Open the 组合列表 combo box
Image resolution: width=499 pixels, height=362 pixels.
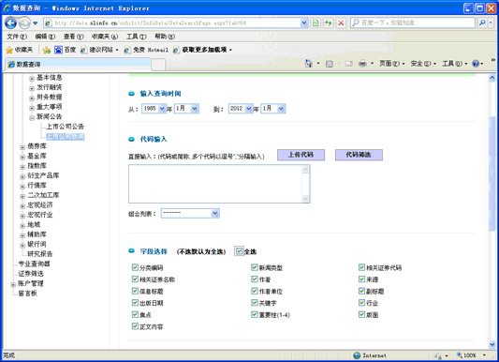coord(190,213)
